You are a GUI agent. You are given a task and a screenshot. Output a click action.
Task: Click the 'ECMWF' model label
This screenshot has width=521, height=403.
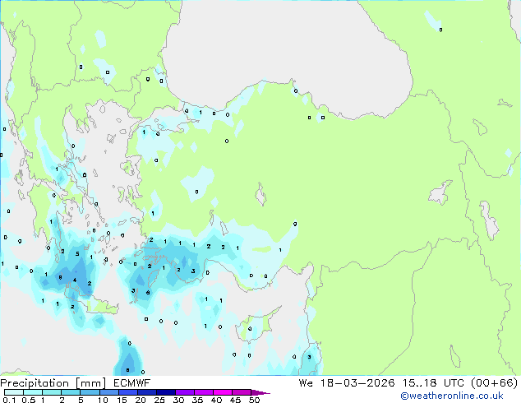point(132,383)
